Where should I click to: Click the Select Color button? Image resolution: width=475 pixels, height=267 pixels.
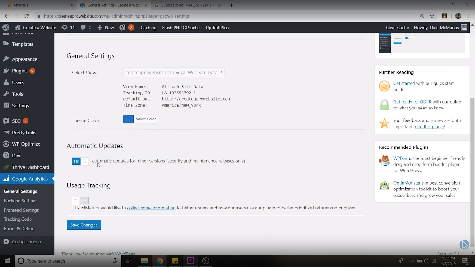point(146,119)
